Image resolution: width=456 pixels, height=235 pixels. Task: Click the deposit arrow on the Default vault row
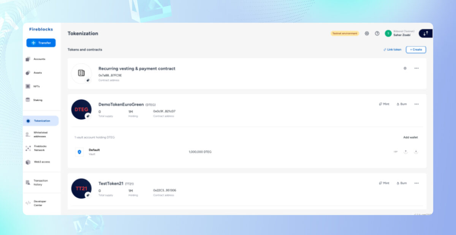pos(416,151)
